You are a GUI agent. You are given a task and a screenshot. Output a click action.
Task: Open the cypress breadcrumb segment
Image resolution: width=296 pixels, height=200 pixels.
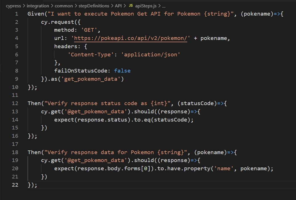click(13, 6)
